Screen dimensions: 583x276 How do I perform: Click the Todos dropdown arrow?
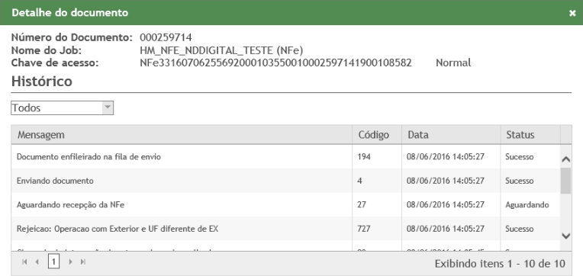[108, 108]
